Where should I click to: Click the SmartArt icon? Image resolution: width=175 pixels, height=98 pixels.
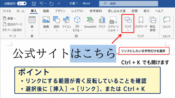point(90,20)
